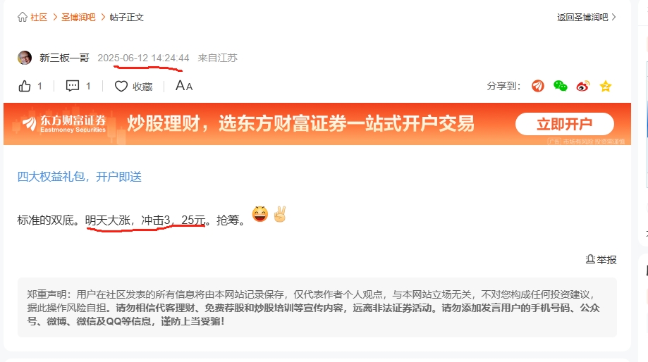
Task: Click the 帖子正文 breadcrumb item
Action: click(126, 18)
